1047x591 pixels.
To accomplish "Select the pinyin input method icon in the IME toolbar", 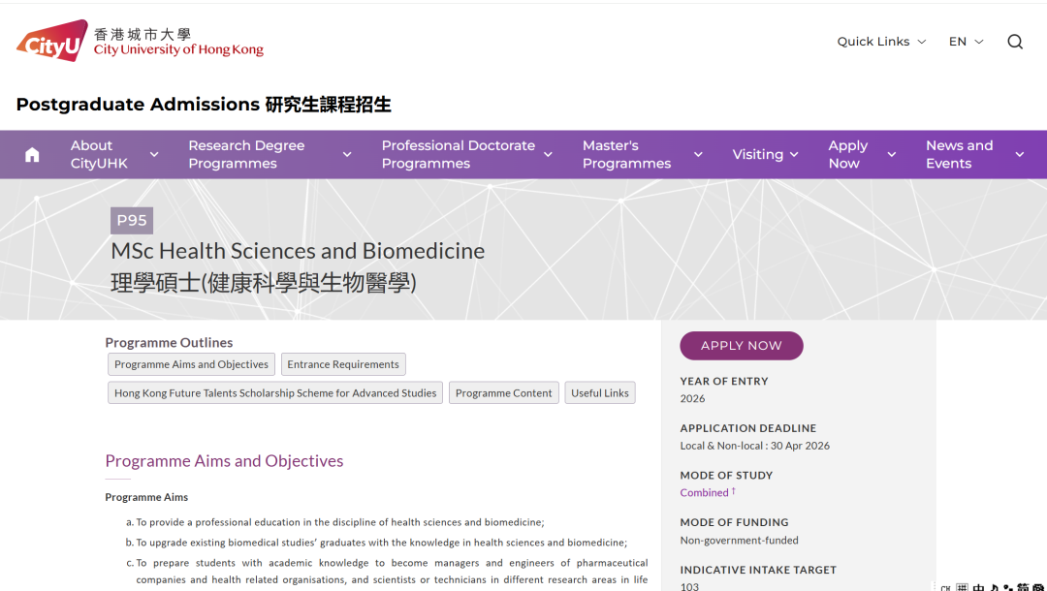I will tap(962, 585).
